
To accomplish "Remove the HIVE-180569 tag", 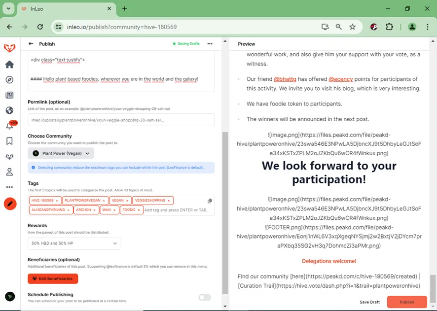I will point(57,201).
